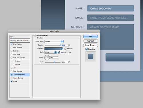Click the 'MESSAGE:' form label
Image resolution: width=143 pixels, height=108 pixels.
pyautogui.click(x=77, y=27)
